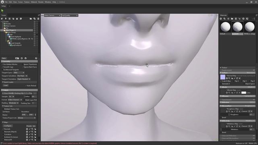Open Tangent Orientation dropdown
258x145 pixels.
(24, 79)
